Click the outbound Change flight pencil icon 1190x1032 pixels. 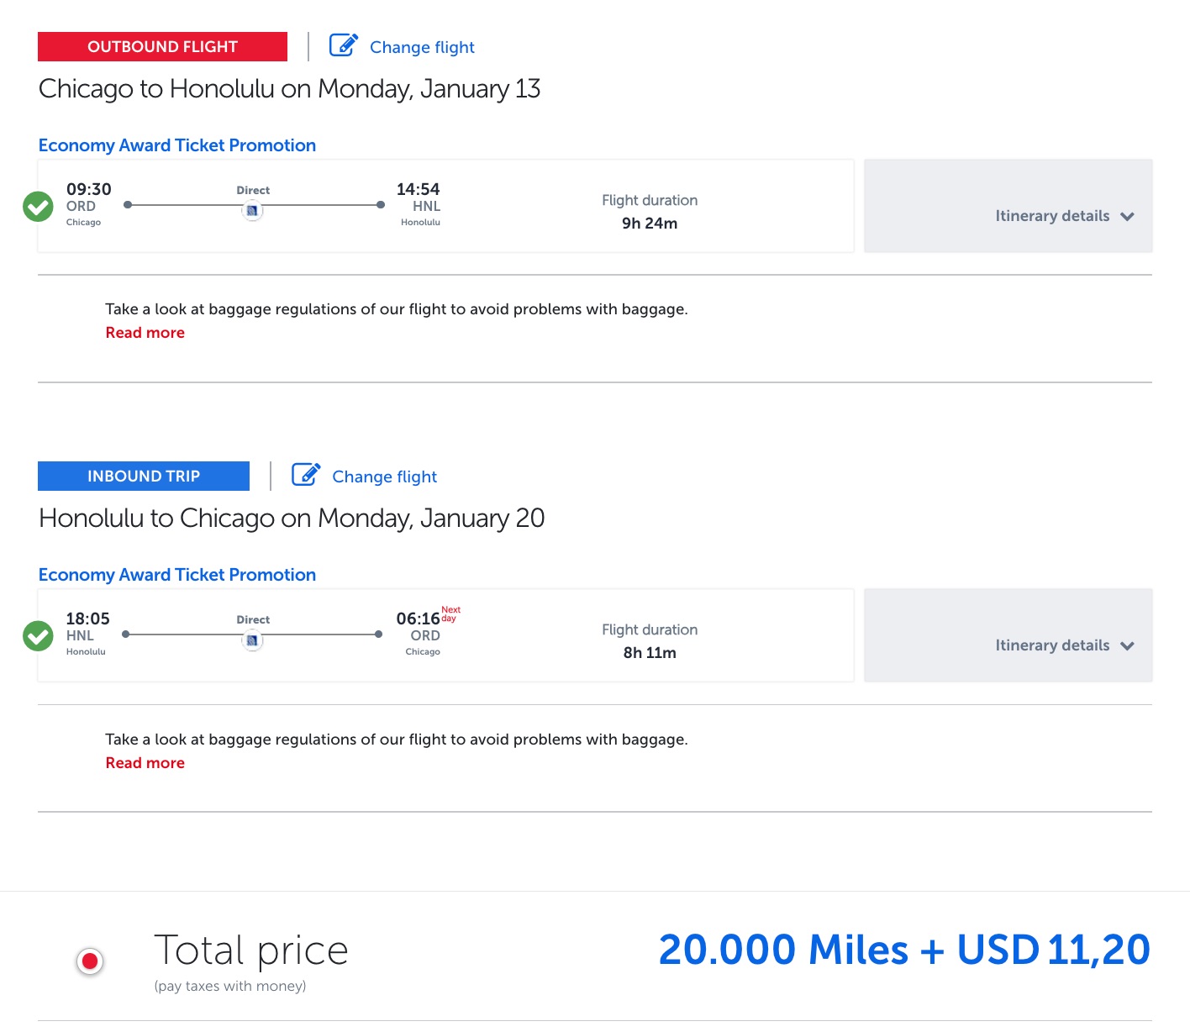tap(343, 45)
